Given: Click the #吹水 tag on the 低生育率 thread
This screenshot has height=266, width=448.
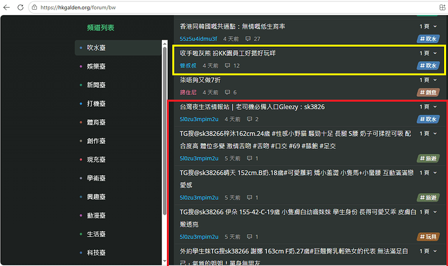Looking at the screenshot, I should point(428,38).
